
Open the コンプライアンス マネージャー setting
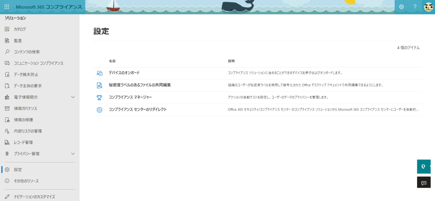pos(130,97)
